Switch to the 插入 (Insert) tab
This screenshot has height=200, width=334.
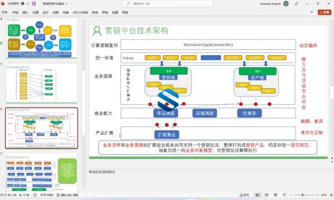tap(26, 13)
